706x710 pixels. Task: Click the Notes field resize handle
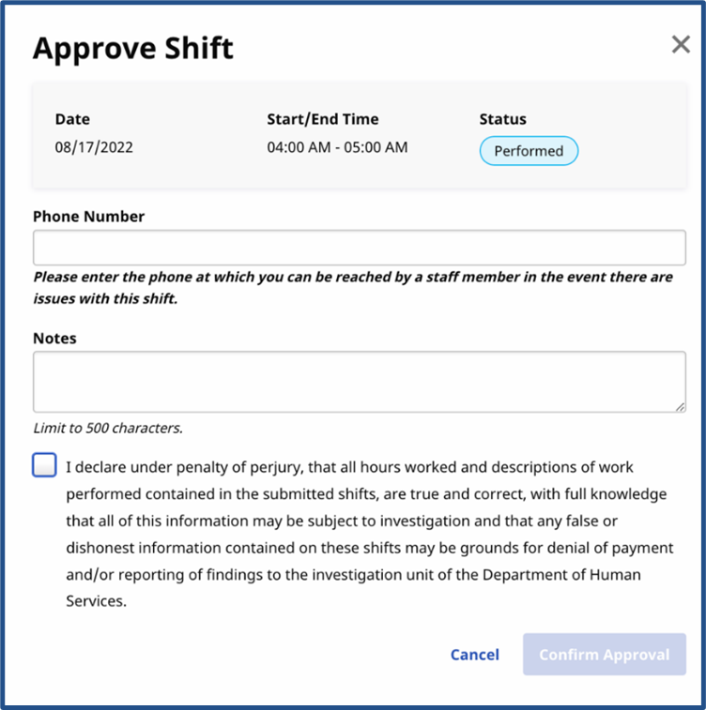680,406
